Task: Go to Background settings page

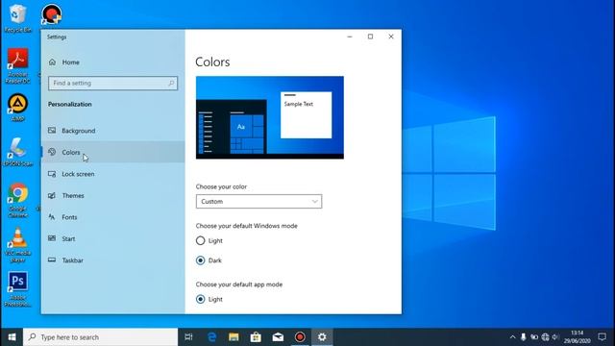Action: [113, 131]
